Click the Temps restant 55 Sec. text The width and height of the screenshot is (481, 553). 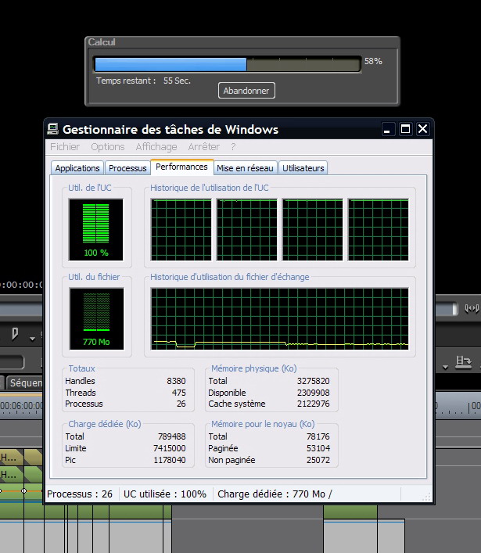(x=144, y=81)
